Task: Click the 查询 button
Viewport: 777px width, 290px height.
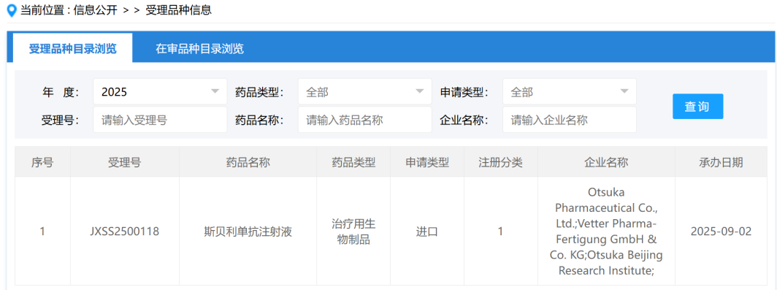Action: tap(697, 107)
